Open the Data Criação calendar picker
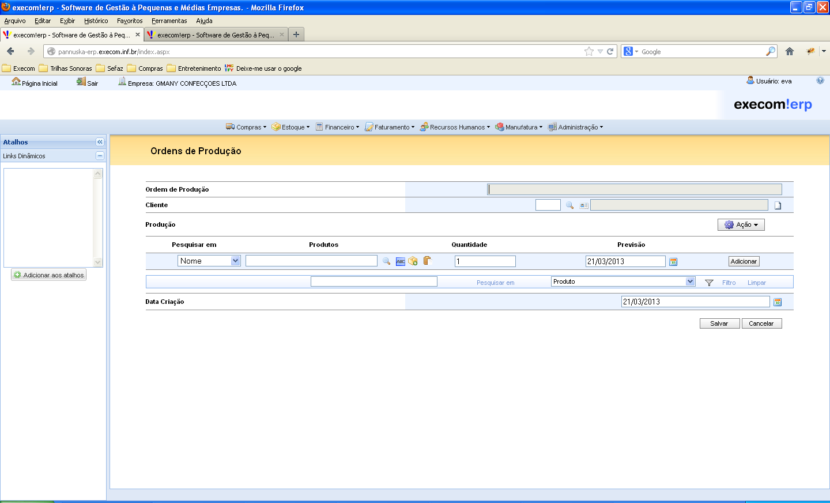Viewport: 830px width, 503px height. (778, 302)
